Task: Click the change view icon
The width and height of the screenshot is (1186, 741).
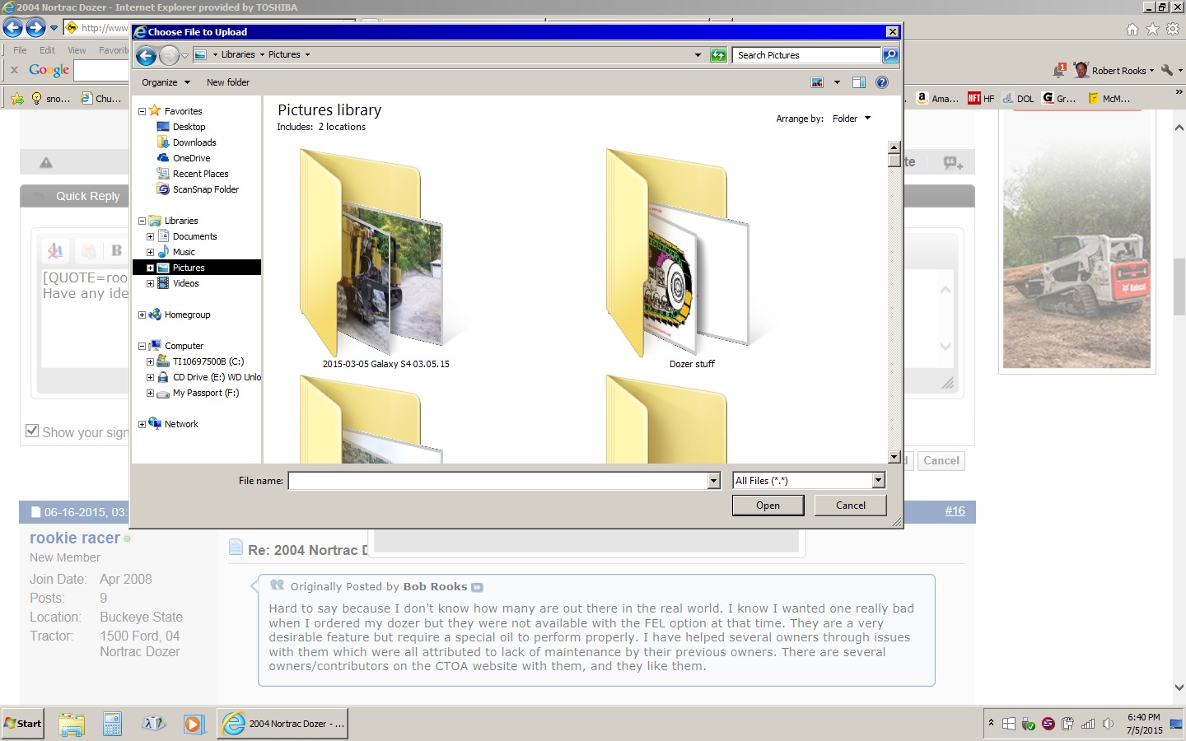Action: (817, 82)
